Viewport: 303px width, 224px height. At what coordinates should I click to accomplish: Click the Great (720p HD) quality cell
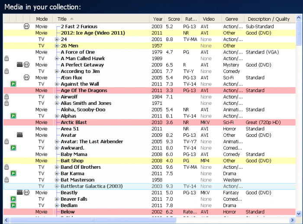[263, 122]
